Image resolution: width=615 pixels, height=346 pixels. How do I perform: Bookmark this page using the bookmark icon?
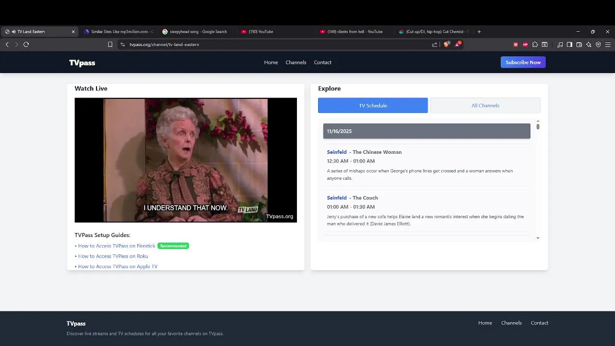(110, 44)
